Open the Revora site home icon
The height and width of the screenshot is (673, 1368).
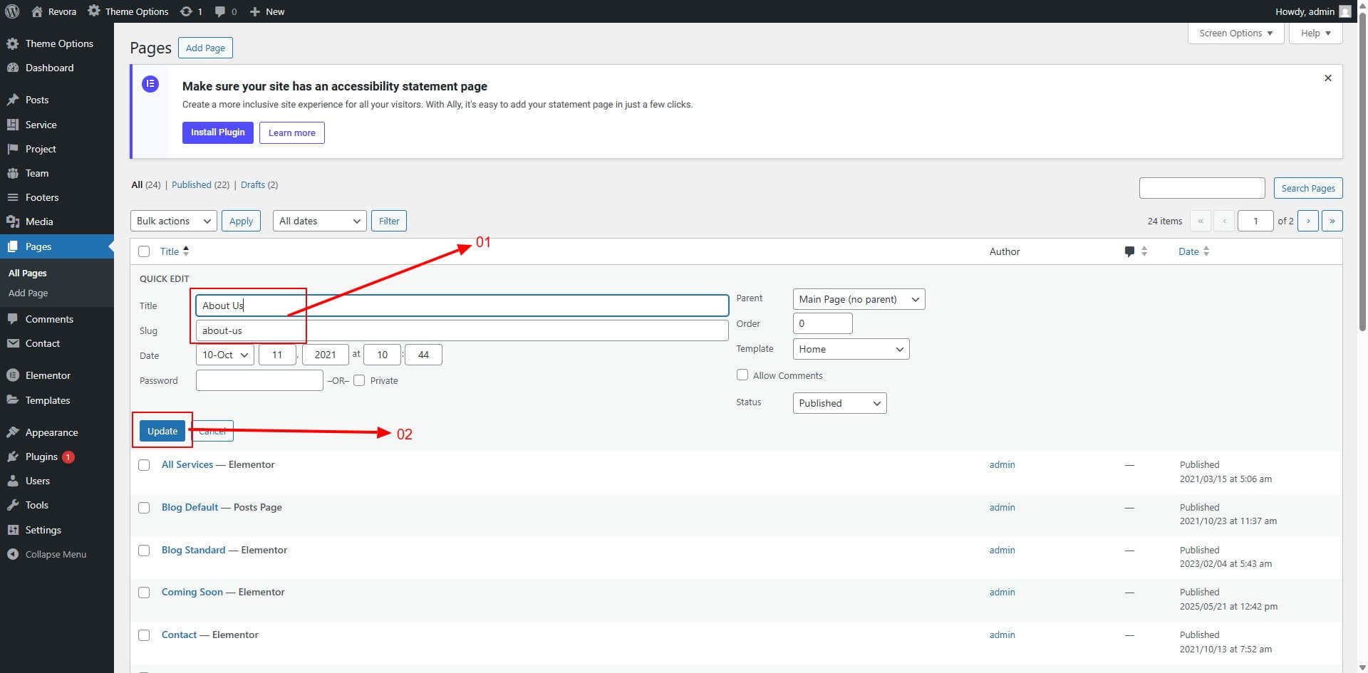point(37,11)
